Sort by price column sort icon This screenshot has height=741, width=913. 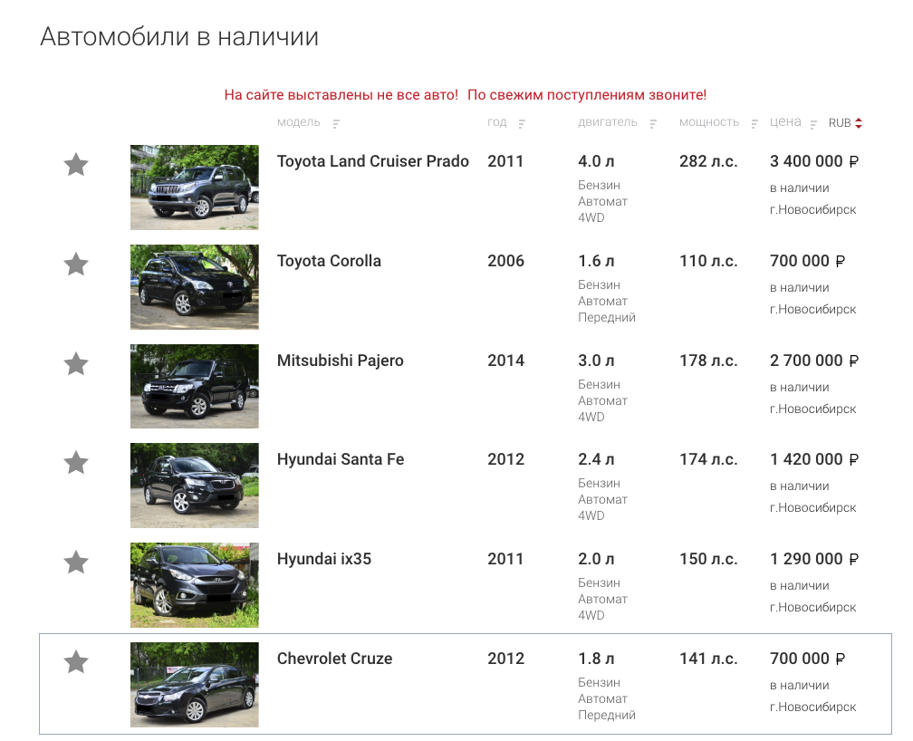click(814, 124)
